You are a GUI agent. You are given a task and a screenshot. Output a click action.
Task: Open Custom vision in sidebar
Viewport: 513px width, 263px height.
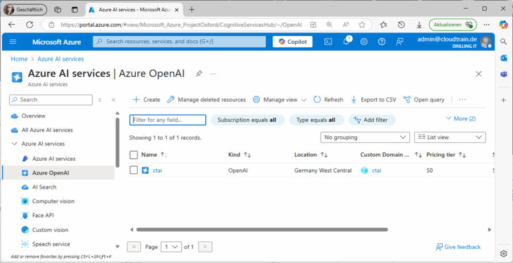[50, 229]
